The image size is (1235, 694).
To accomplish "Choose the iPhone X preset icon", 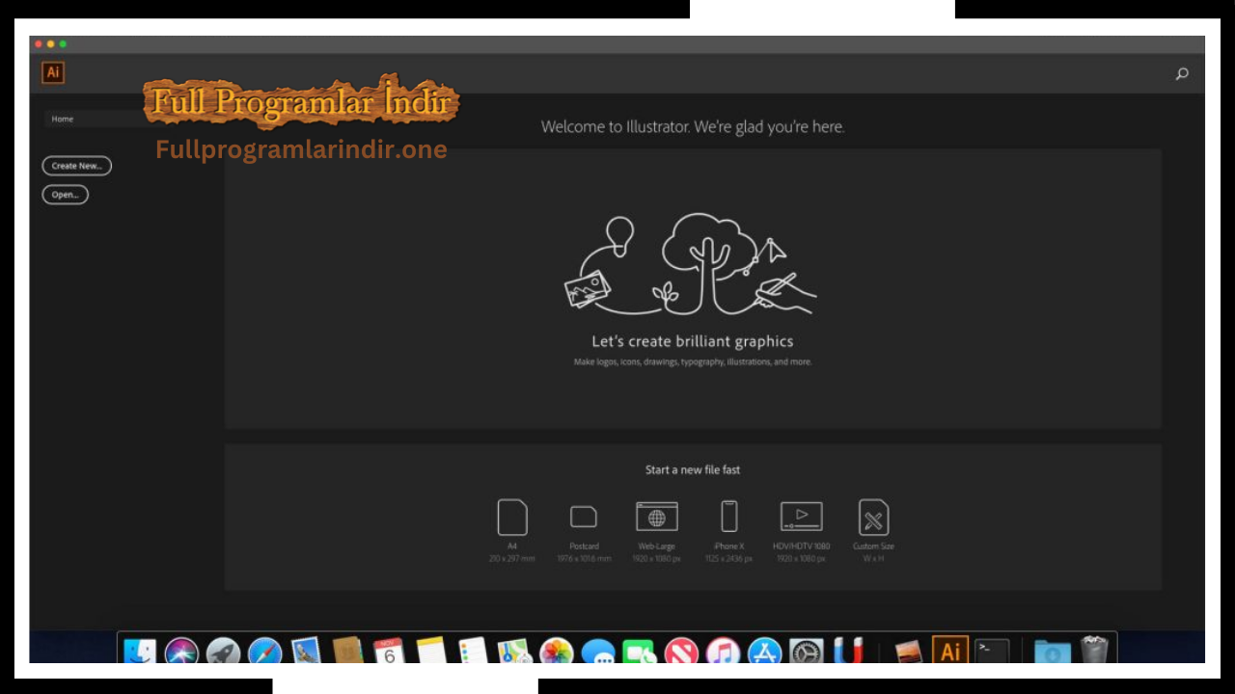I will click(x=729, y=517).
